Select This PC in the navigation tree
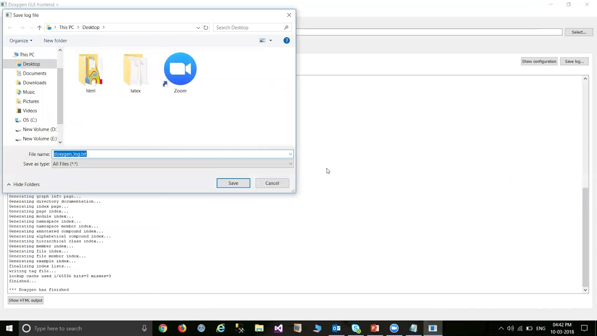 (x=27, y=55)
